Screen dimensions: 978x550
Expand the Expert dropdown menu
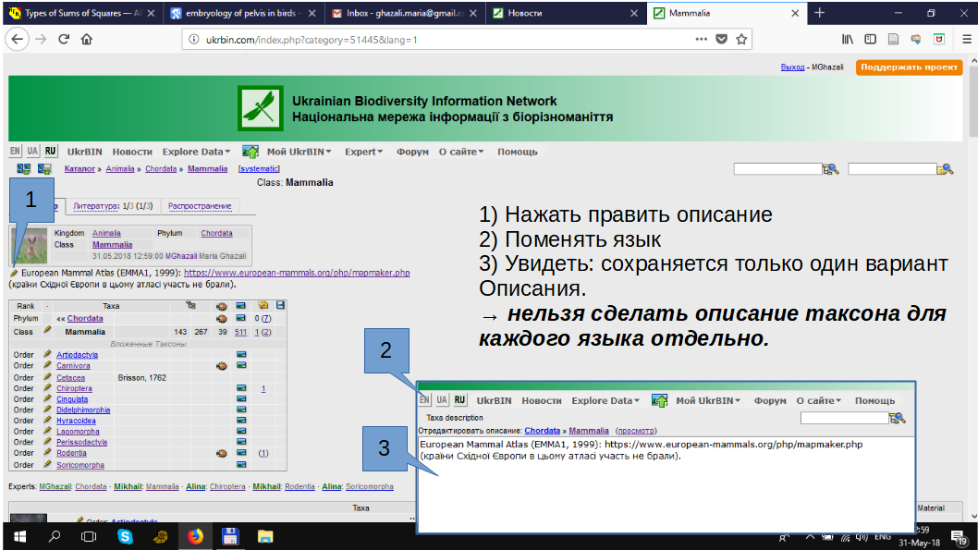364,152
